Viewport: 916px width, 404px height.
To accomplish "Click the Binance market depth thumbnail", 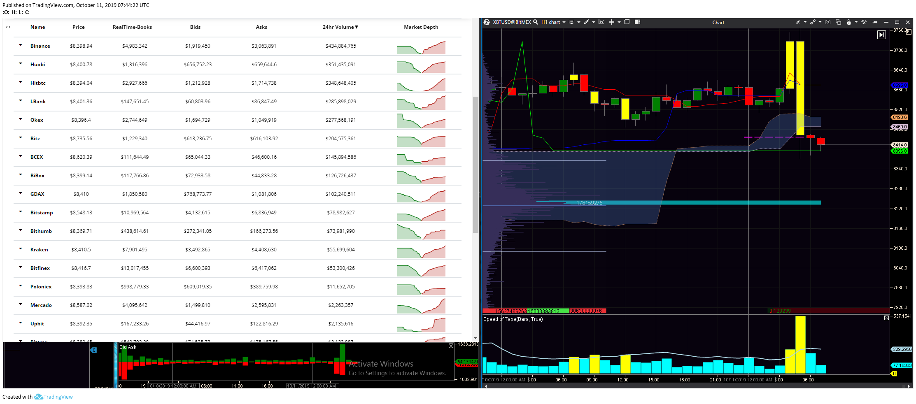I will pos(421,47).
